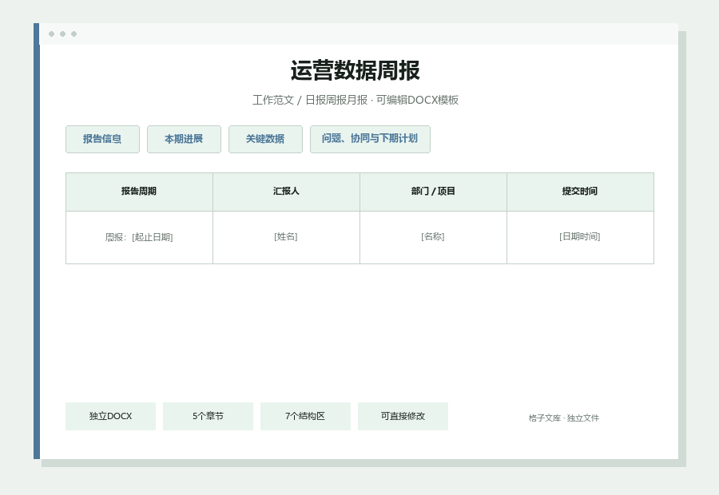The height and width of the screenshot is (495, 719).
Task: Click the 提交时间 column header
Action: point(580,192)
